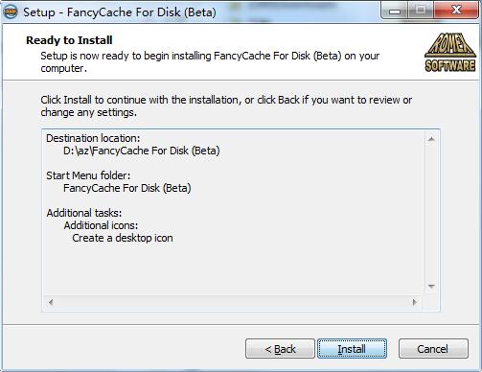The width and height of the screenshot is (482, 372).
Task: Click the scroll left arrow in summary box
Action: (x=51, y=302)
